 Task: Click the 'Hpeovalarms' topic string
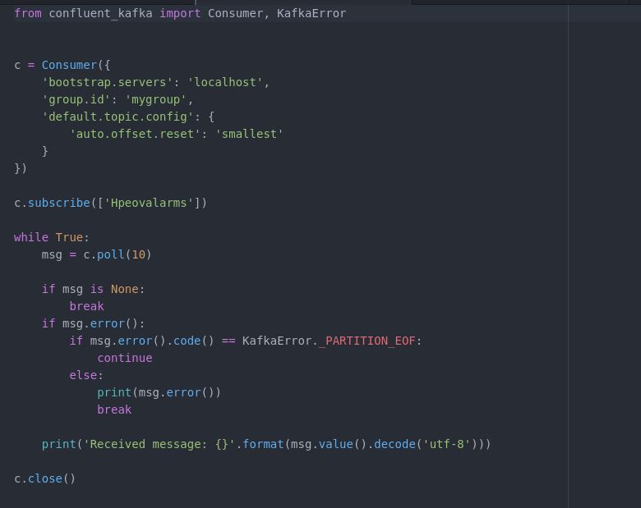coord(149,203)
